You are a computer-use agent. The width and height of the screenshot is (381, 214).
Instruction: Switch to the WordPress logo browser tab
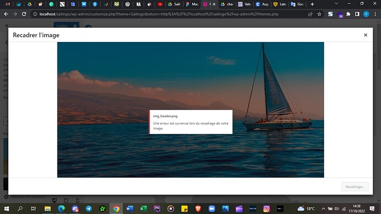[x=128, y=4]
